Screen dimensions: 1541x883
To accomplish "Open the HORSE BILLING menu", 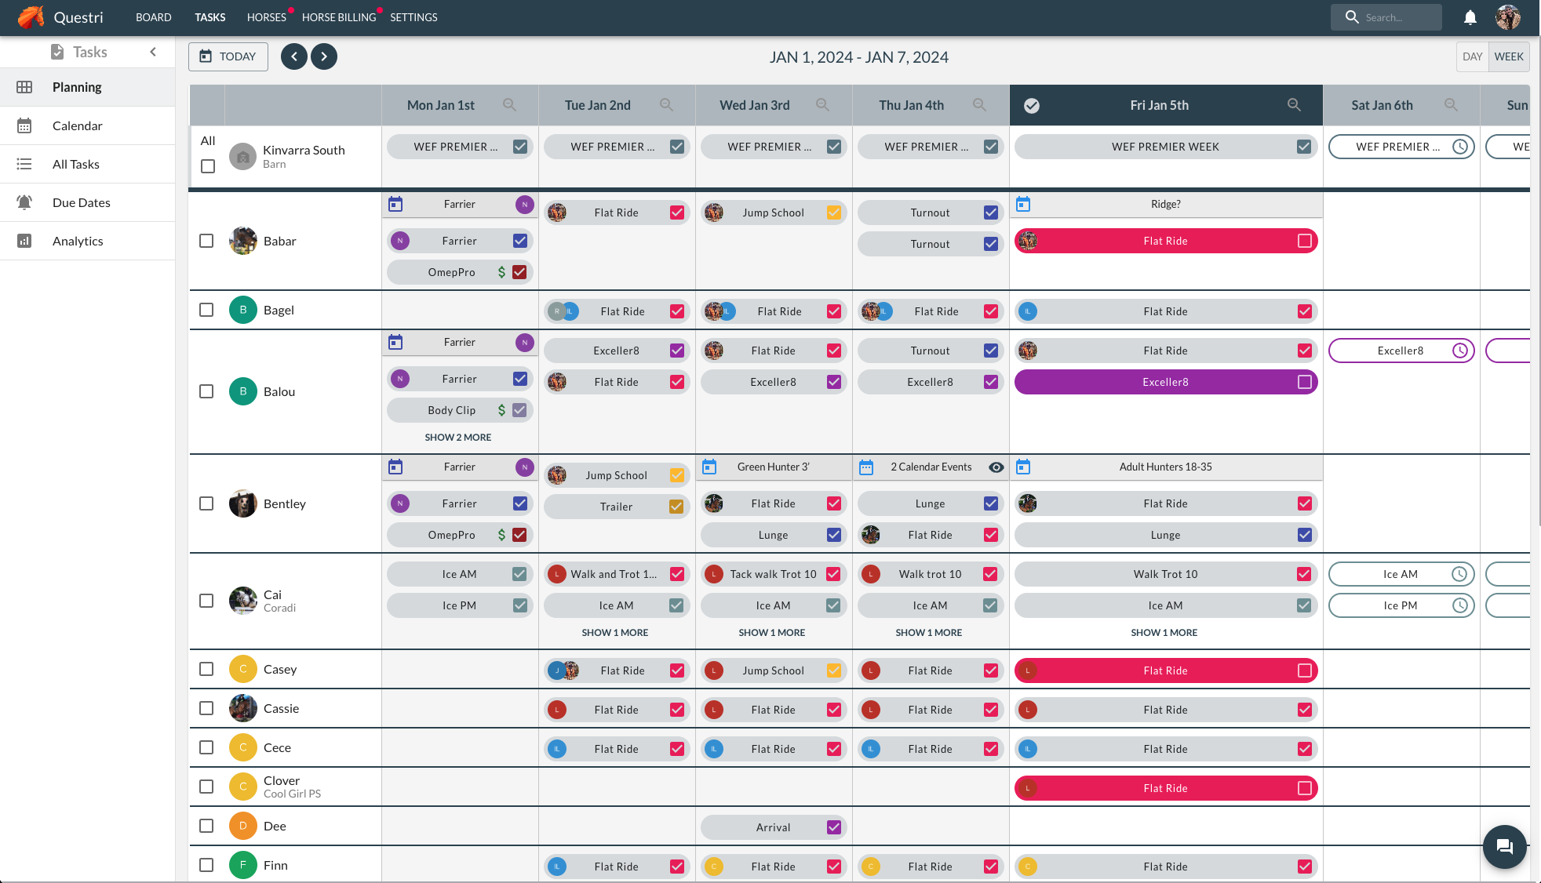I will [x=340, y=16].
